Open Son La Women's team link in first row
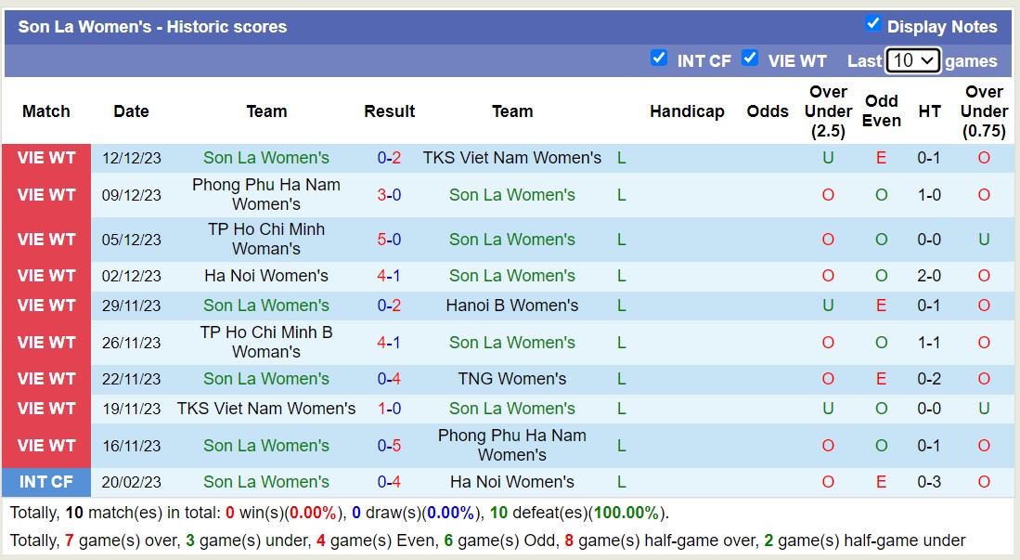1020x560 pixels. pos(266,158)
